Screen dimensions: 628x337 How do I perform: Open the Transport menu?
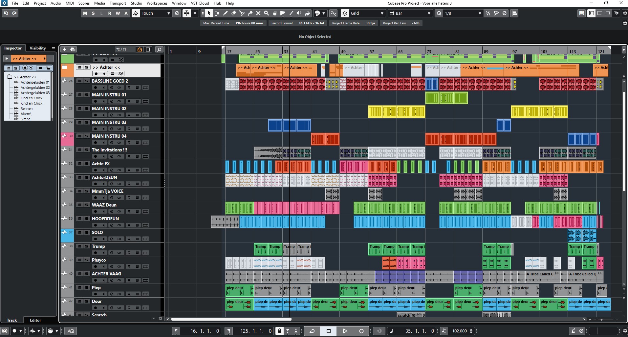(x=118, y=3)
